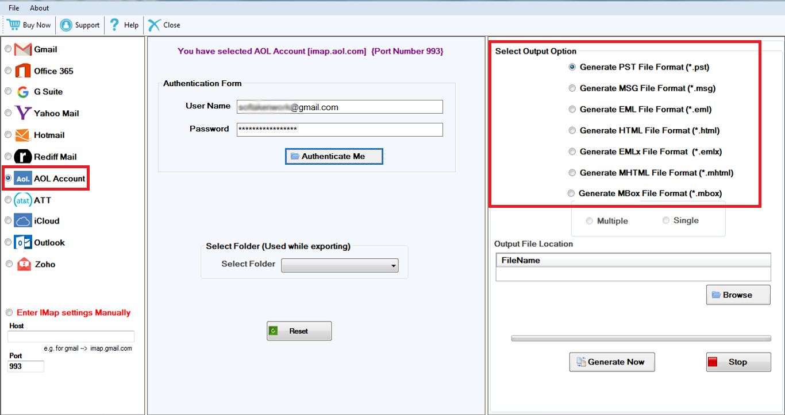This screenshot has height=415, width=785.
Task: Open the File menu
Action: click(x=14, y=8)
